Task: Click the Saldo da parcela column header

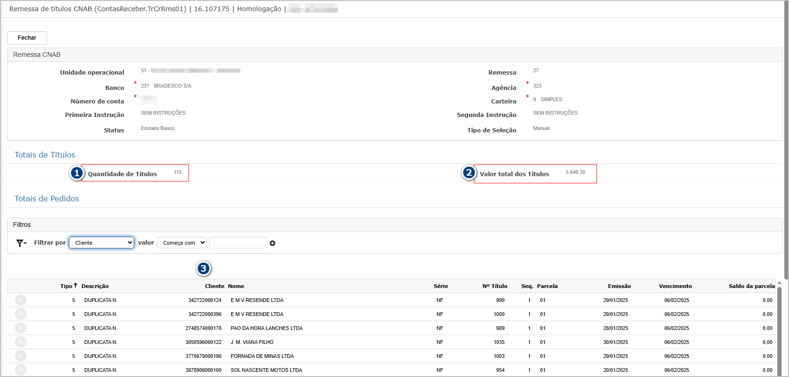Action: [751, 286]
